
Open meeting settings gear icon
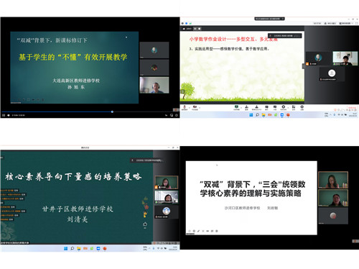(x=302, y=106)
